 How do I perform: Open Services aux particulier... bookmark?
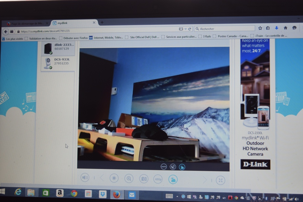point(179,37)
